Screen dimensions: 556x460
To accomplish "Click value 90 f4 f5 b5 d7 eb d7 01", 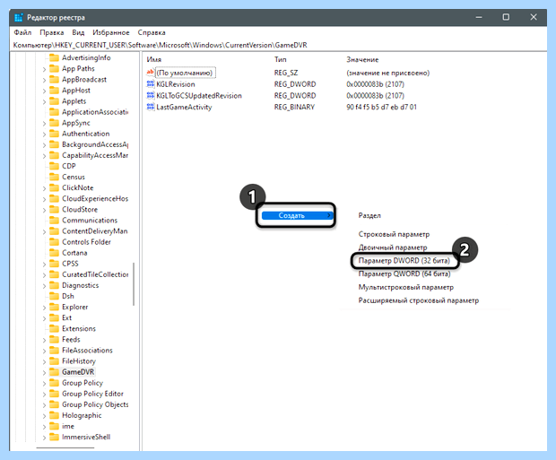I will coord(381,107).
